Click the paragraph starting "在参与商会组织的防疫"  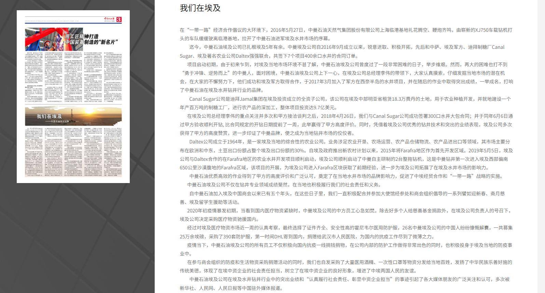pos(346,266)
